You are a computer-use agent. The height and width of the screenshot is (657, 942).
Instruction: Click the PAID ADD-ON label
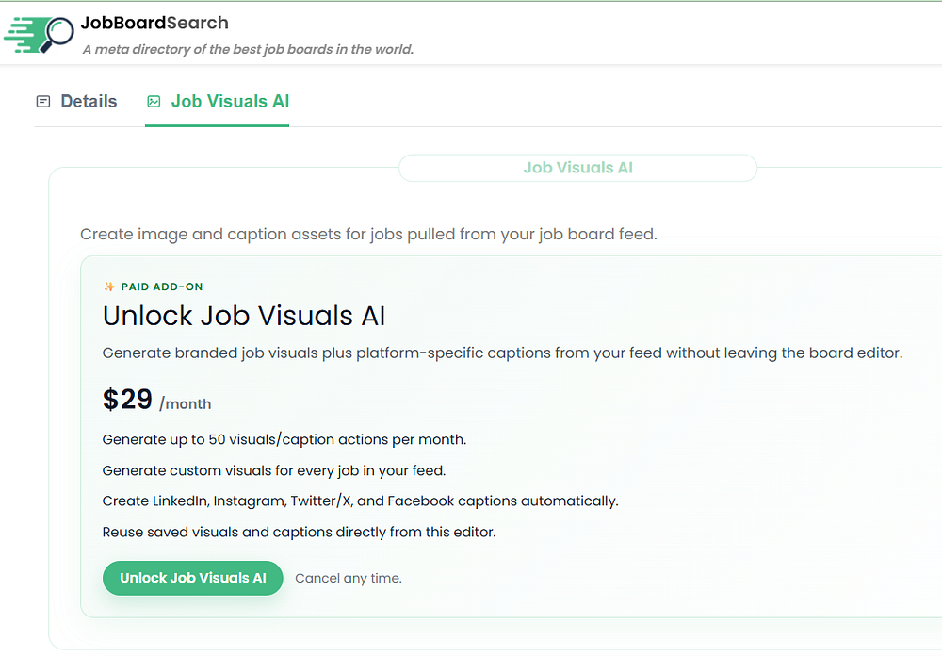click(162, 287)
